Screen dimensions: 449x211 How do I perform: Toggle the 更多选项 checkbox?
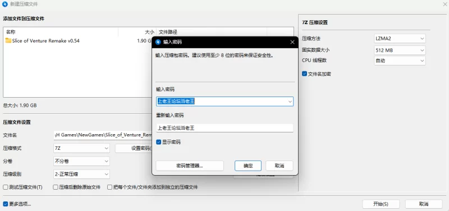[x=6, y=204]
